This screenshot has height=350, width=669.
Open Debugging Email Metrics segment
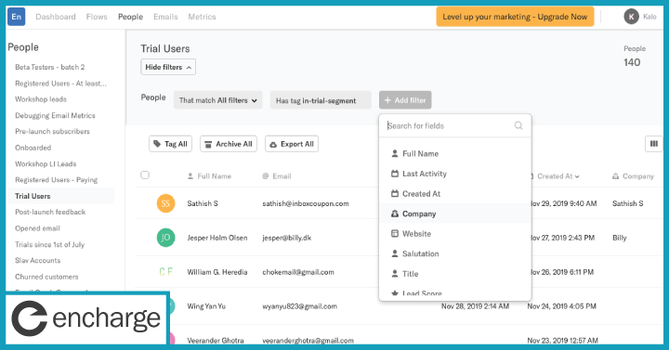pos(55,115)
